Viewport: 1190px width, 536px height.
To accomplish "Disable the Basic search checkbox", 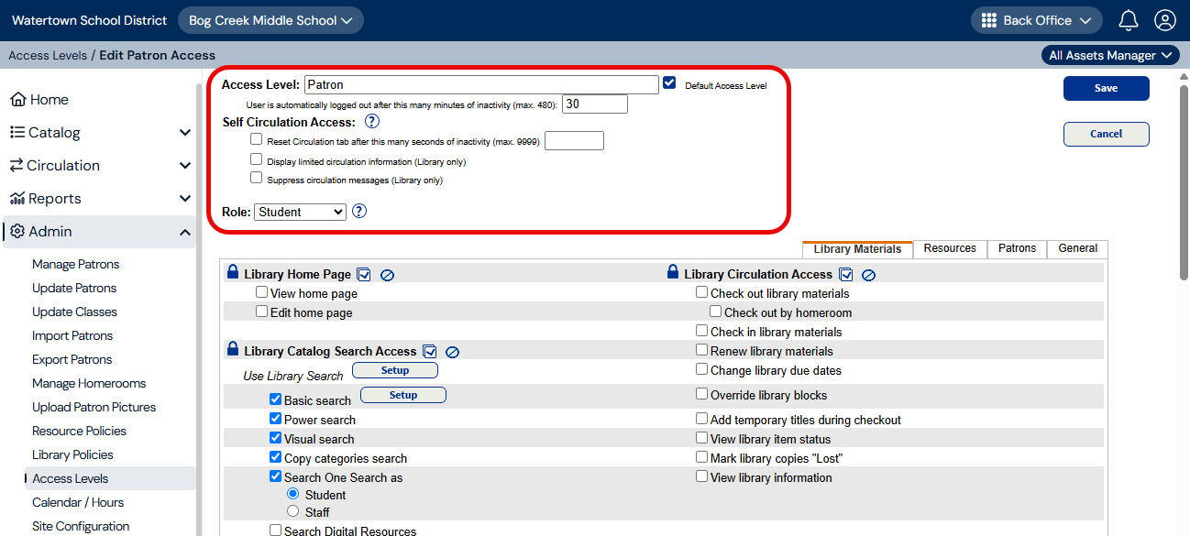I will 275,400.
